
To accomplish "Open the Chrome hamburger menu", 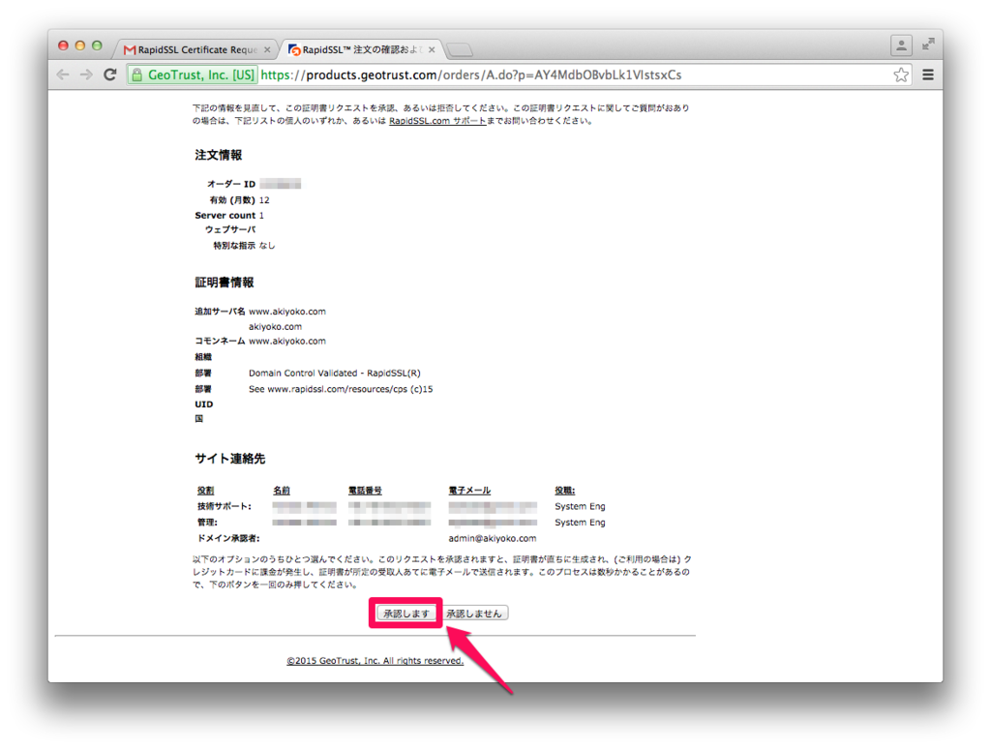I will click(x=928, y=75).
